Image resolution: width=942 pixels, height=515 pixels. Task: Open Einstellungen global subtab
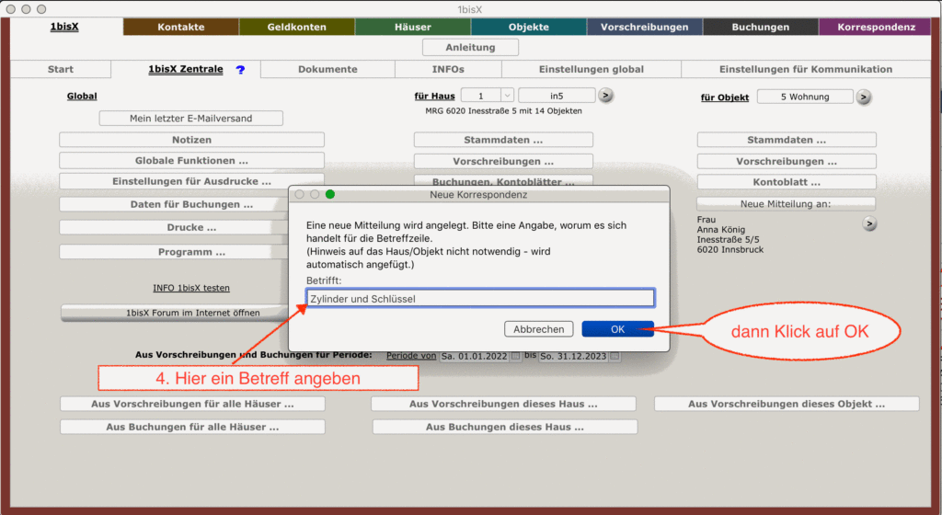coord(592,69)
